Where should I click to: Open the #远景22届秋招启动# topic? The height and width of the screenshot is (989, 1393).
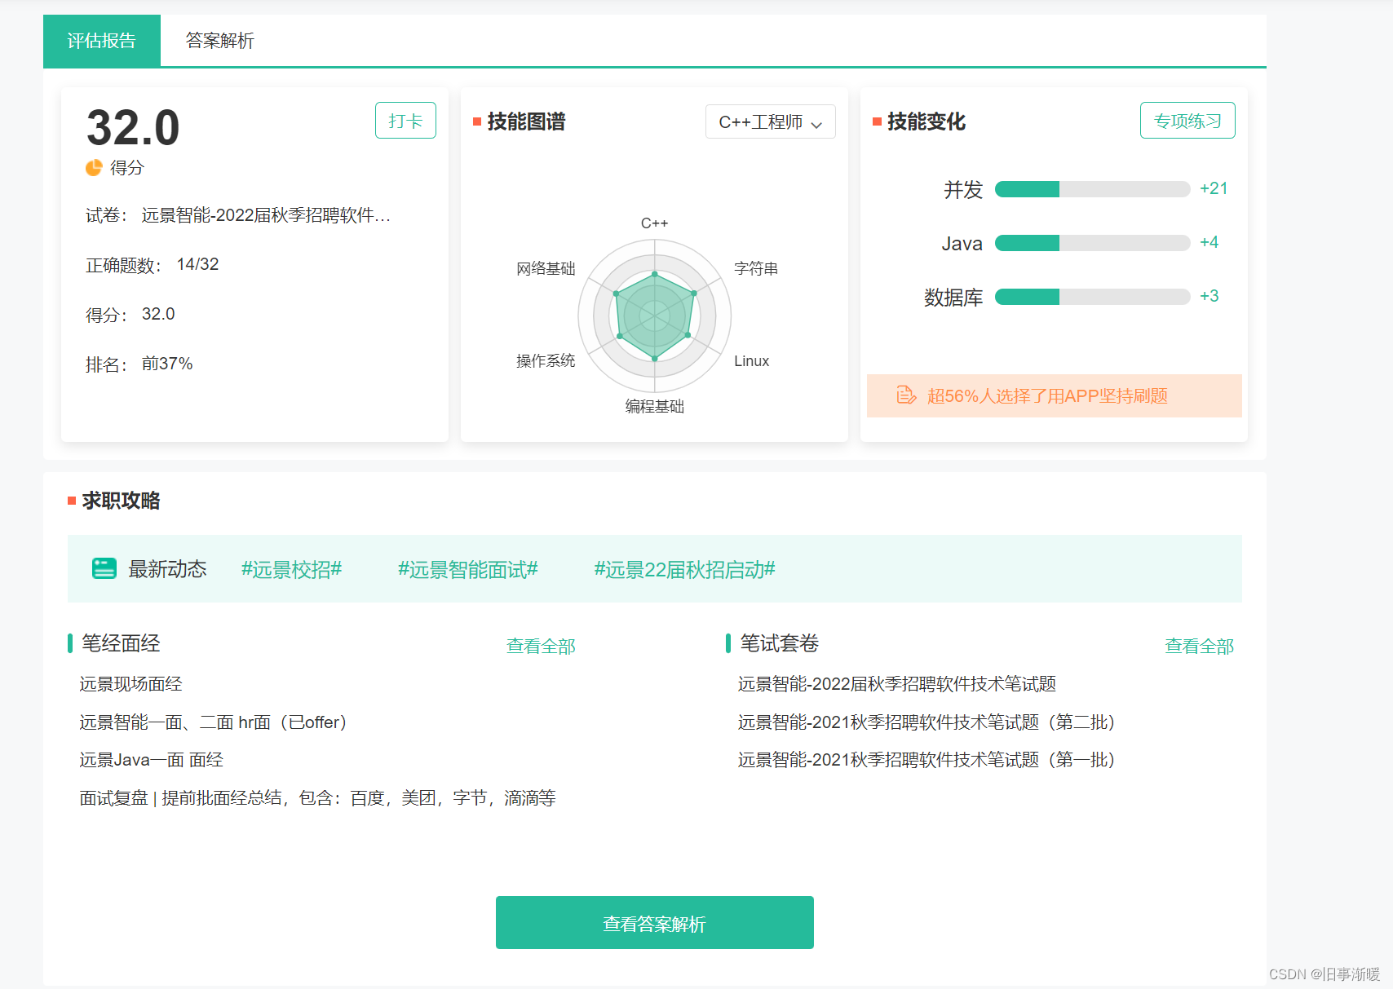click(x=684, y=569)
